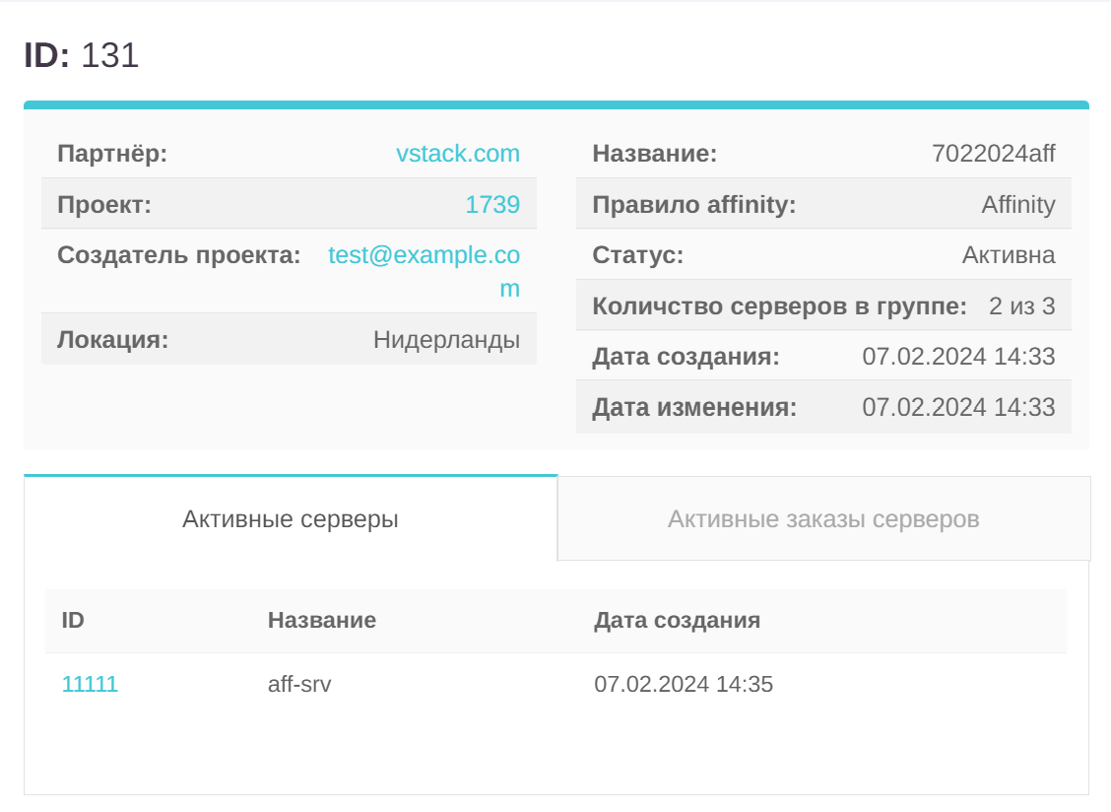The height and width of the screenshot is (812, 1111).
Task: Click the Дата изменения timestamp value
Action: [958, 408]
